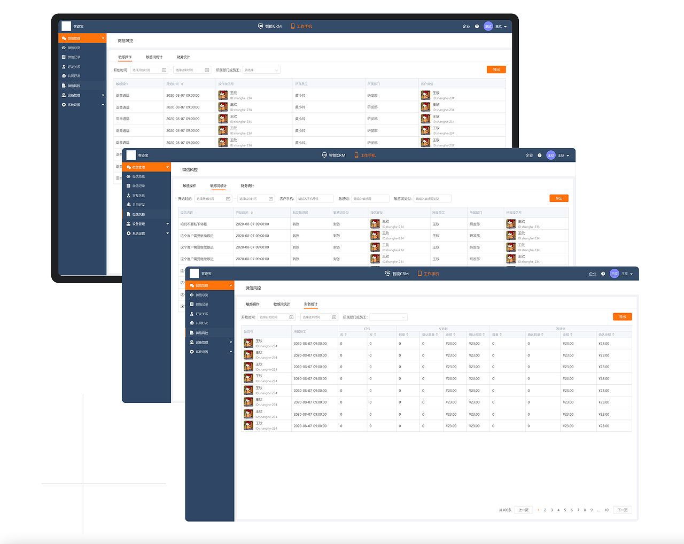Switch to 敏感词统计 tab in 敏感操作 window
The height and width of the screenshot is (544, 684).
(x=154, y=57)
